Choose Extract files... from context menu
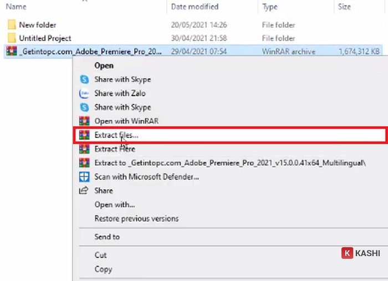 click(x=116, y=135)
